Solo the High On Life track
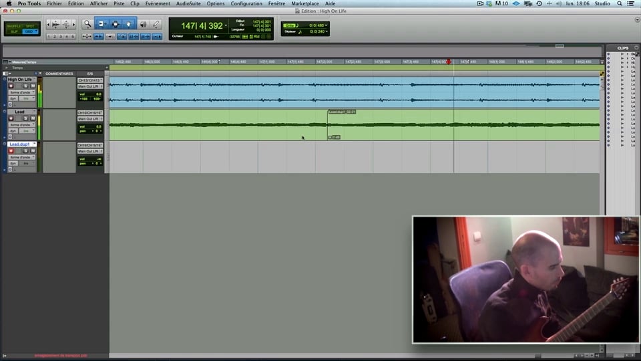 25,86
